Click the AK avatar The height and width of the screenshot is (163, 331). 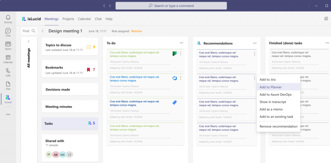[x=56, y=154]
